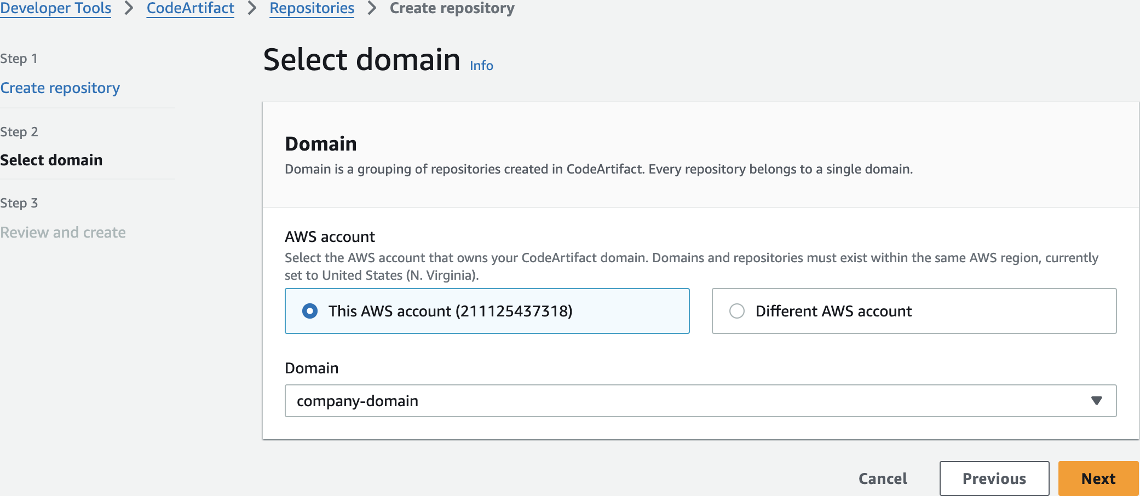Click the Create repository breadcrumb text

pos(452,8)
